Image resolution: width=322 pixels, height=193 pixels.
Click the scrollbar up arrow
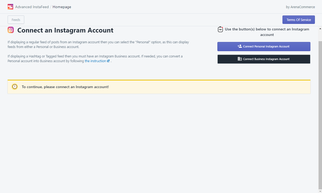(x=320, y=28)
